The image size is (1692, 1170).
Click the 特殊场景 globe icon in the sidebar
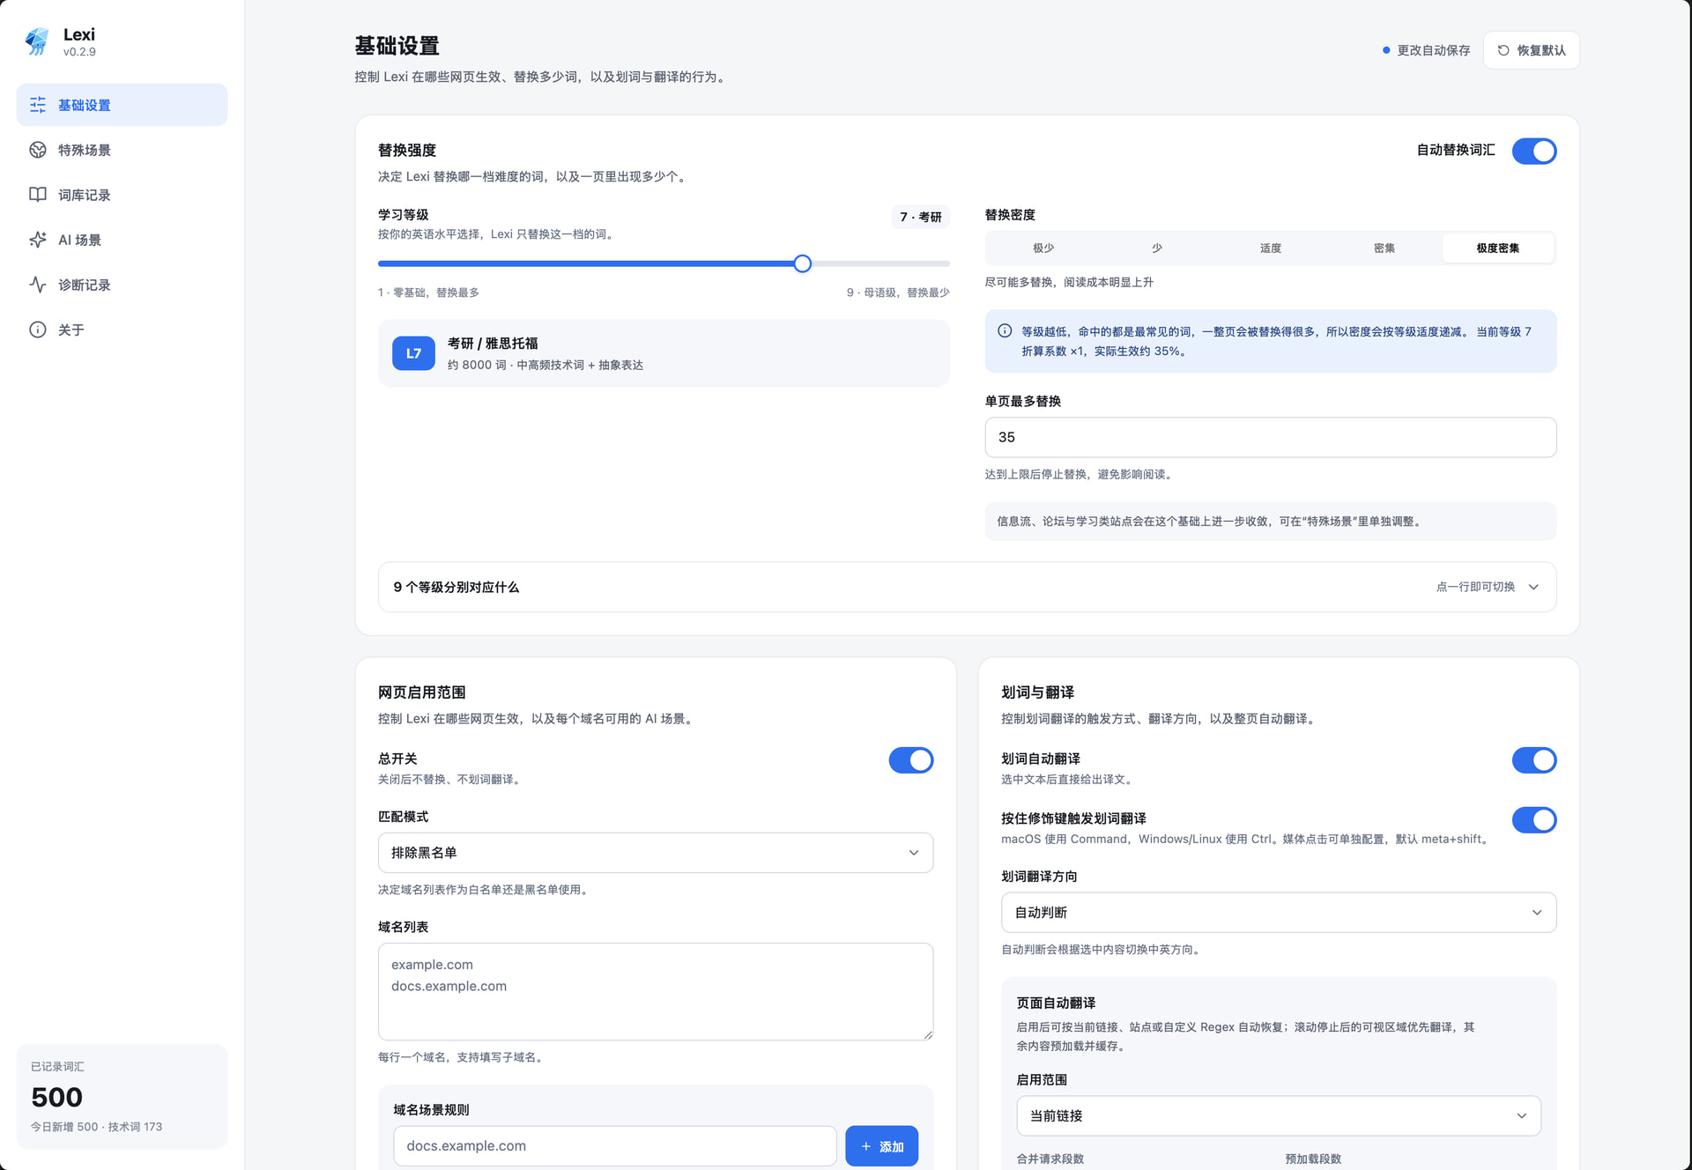pyautogui.click(x=38, y=150)
